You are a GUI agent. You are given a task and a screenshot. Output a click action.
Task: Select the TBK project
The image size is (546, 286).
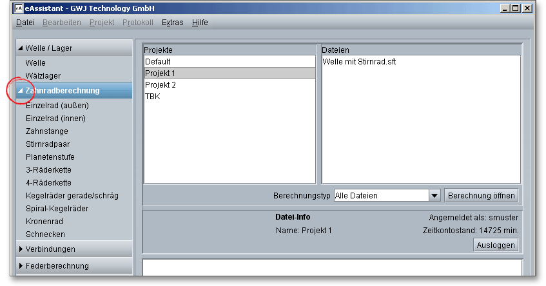click(x=153, y=97)
